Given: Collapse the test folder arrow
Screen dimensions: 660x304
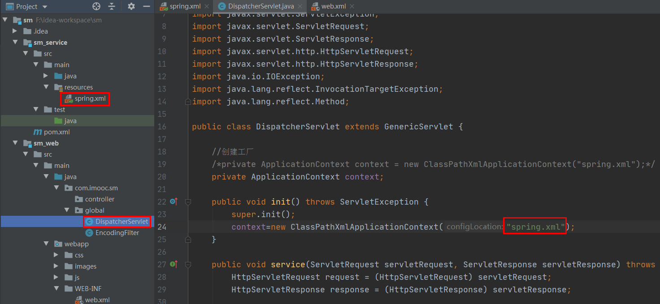Looking at the screenshot, I should [36, 110].
